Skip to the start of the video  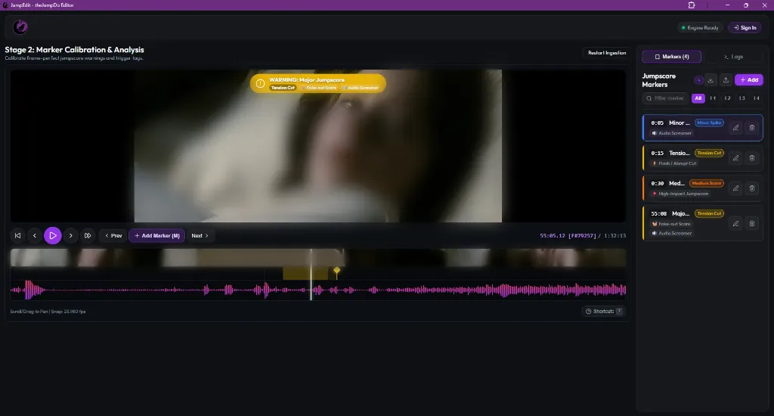tap(18, 236)
